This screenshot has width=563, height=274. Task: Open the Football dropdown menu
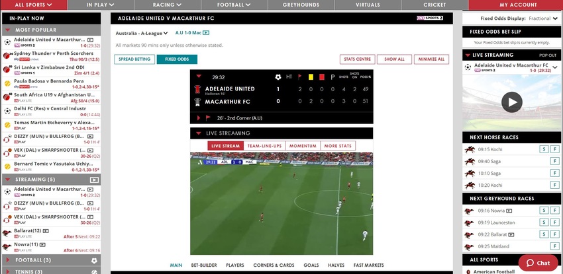[x=234, y=5]
